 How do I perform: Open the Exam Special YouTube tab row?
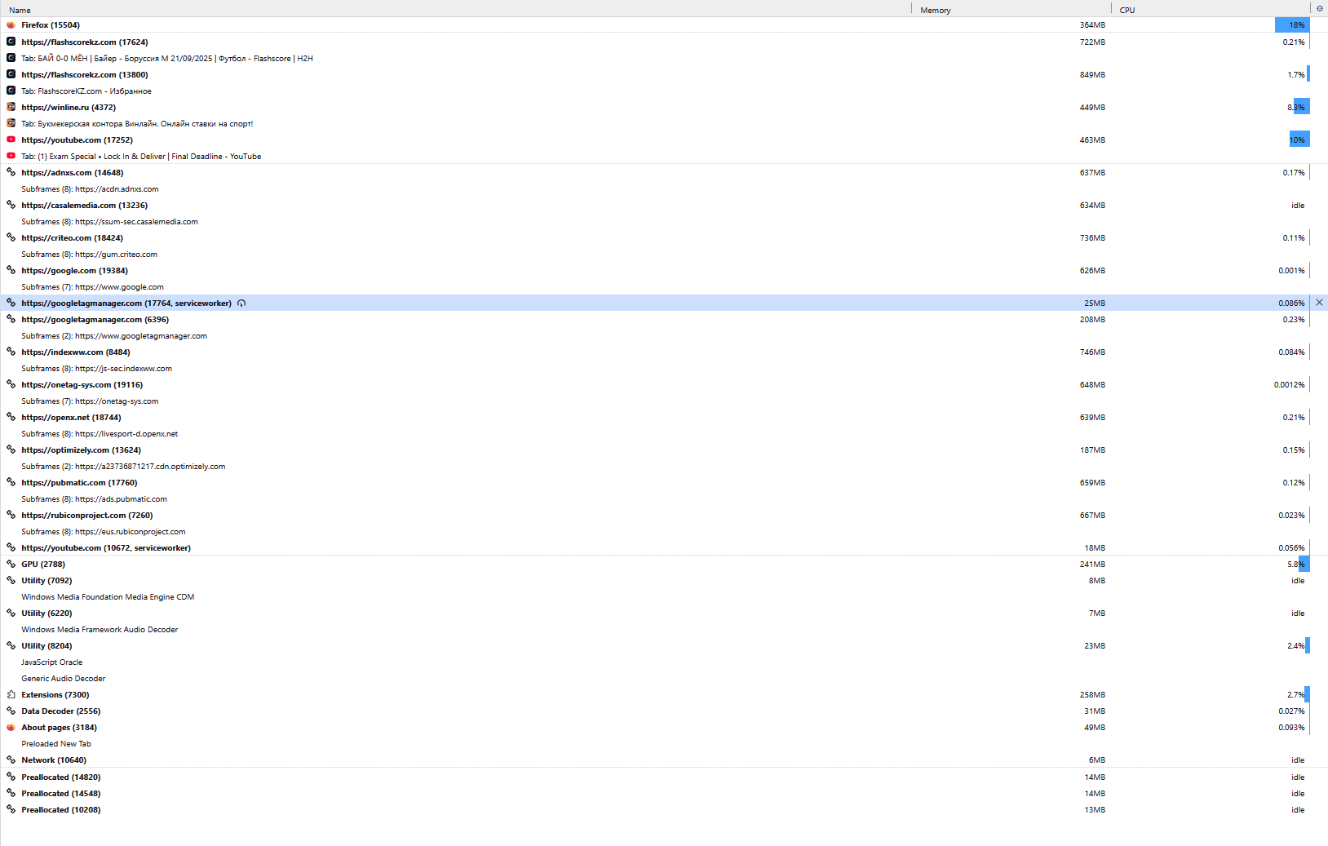(664, 156)
